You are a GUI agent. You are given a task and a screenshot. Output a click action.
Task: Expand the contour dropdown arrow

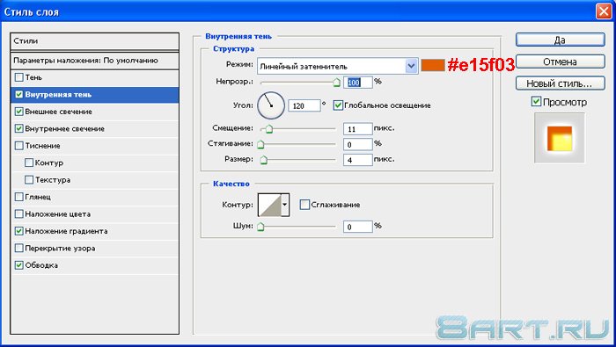coord(286,205)
